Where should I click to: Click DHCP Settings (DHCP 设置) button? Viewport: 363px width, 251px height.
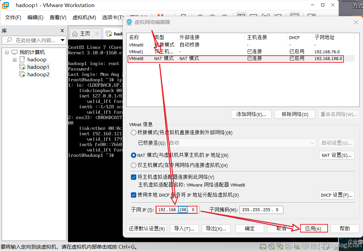(x=337, y=195)
